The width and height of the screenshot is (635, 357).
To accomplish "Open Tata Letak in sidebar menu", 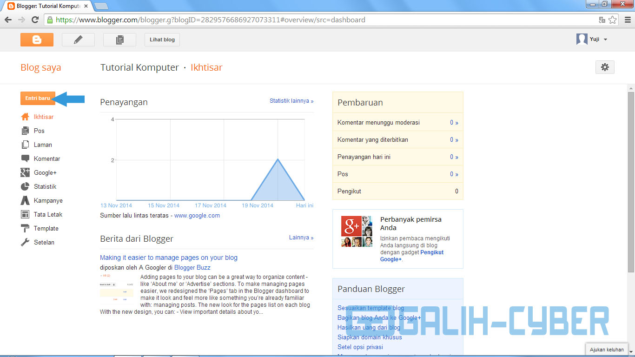I will [48, 215].
